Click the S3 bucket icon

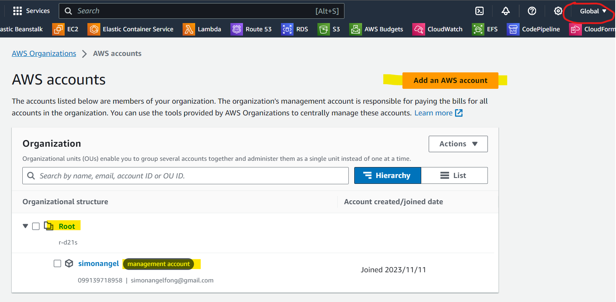coord(324,29)
